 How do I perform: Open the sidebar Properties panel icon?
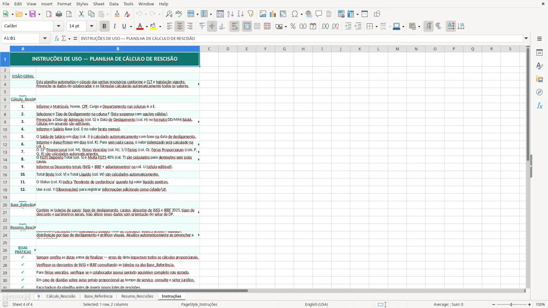tap(539, 53)
